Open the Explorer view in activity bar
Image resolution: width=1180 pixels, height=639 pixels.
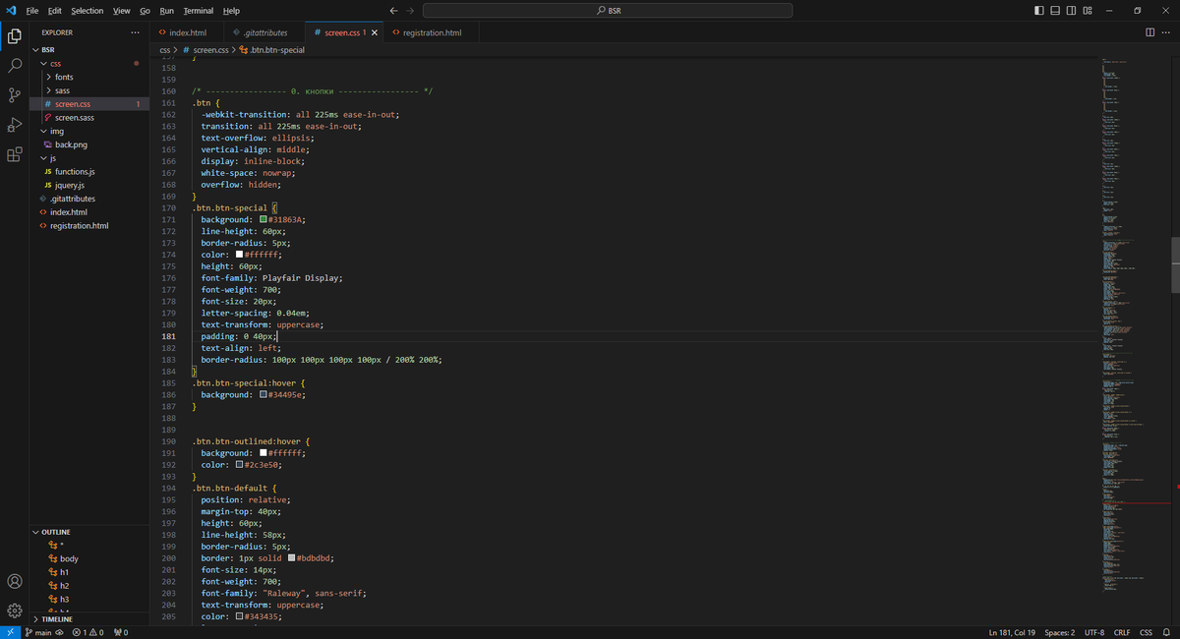15,36
